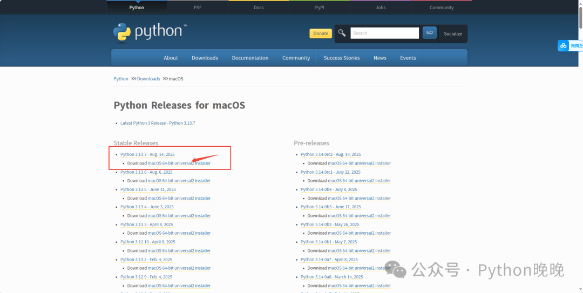583x293 pixels.
Task: Download macOS installer under Python 3.14.0rc2
Action: [360, 163]
